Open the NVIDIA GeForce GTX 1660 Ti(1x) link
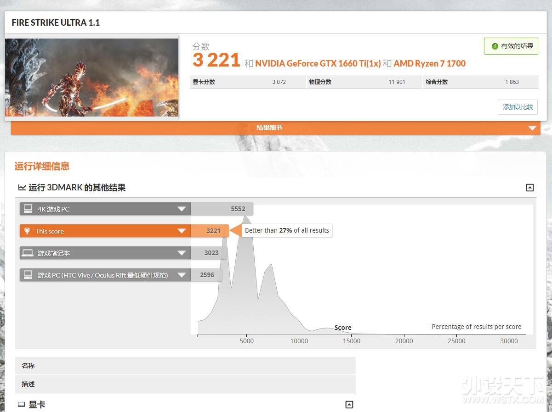This screenshot has width=552, height=412. 318,63
